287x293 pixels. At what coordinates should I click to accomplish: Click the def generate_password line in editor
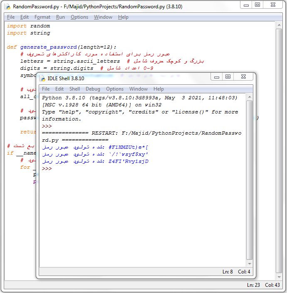(62, 47)
